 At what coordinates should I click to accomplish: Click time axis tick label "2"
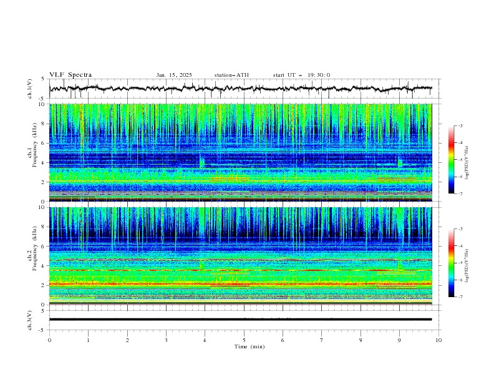[127, 340]
